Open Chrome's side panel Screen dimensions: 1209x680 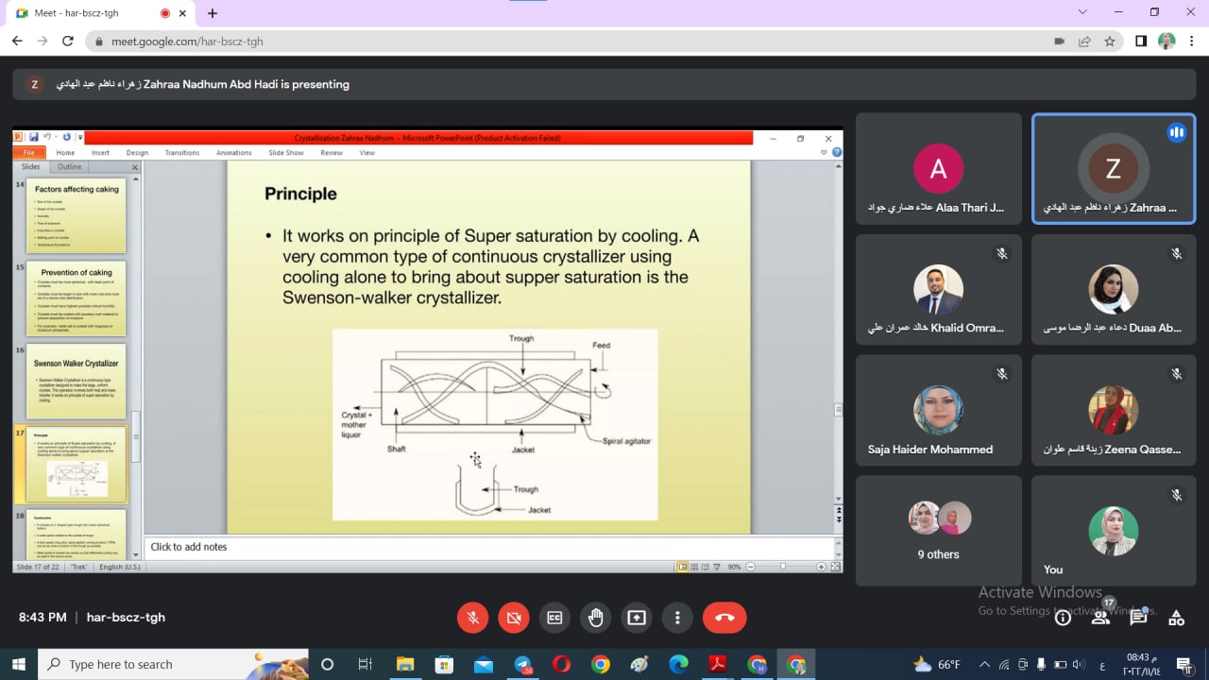(1141, 42)
